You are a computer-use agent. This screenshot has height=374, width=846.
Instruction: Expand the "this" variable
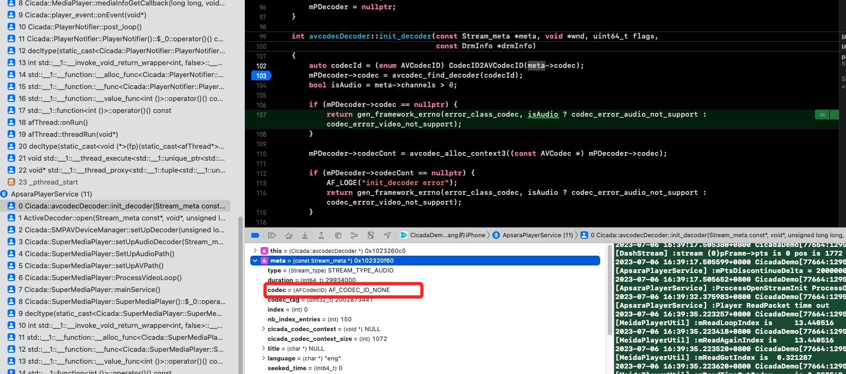point(255,250)
